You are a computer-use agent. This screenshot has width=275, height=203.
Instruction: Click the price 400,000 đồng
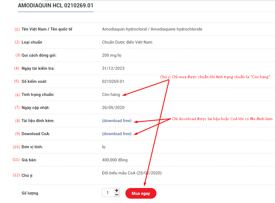click(x=115, y=160)
